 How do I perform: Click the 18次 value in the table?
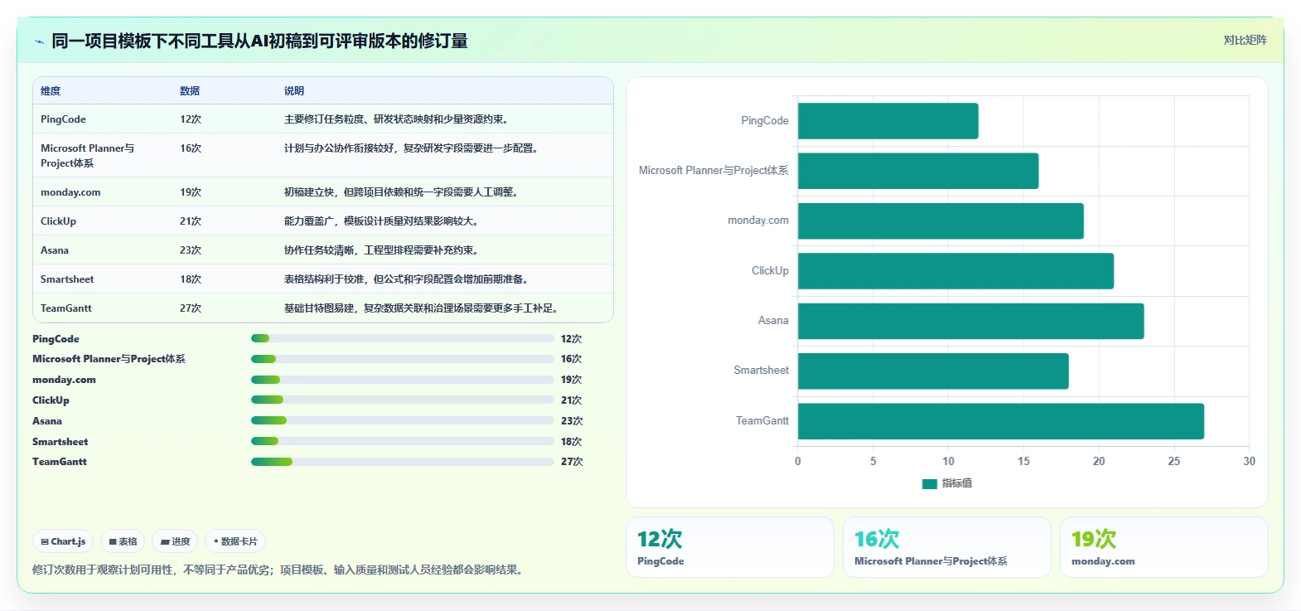point(191,279)
